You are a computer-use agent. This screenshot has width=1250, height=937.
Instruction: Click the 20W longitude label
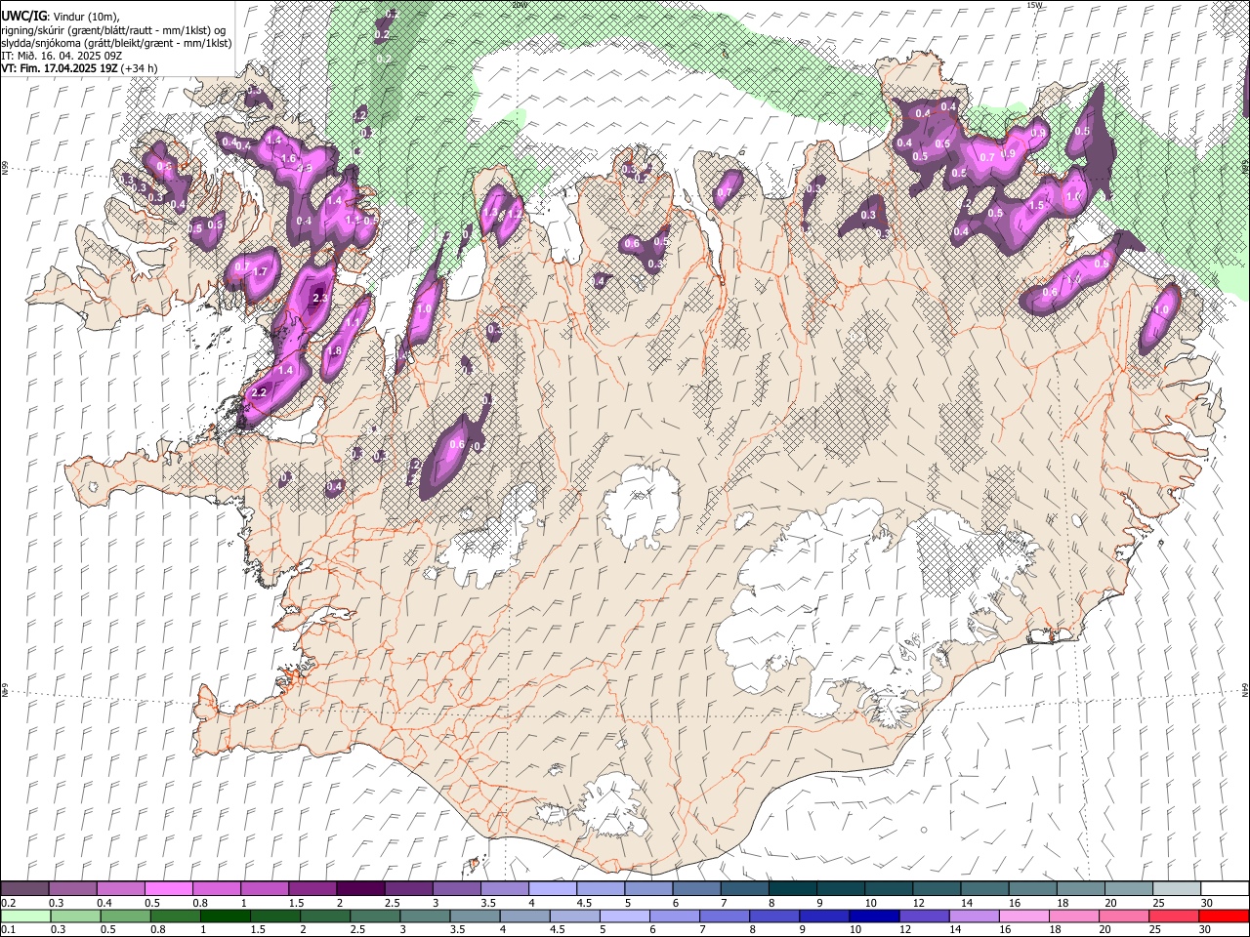click(x=519, y=4)
